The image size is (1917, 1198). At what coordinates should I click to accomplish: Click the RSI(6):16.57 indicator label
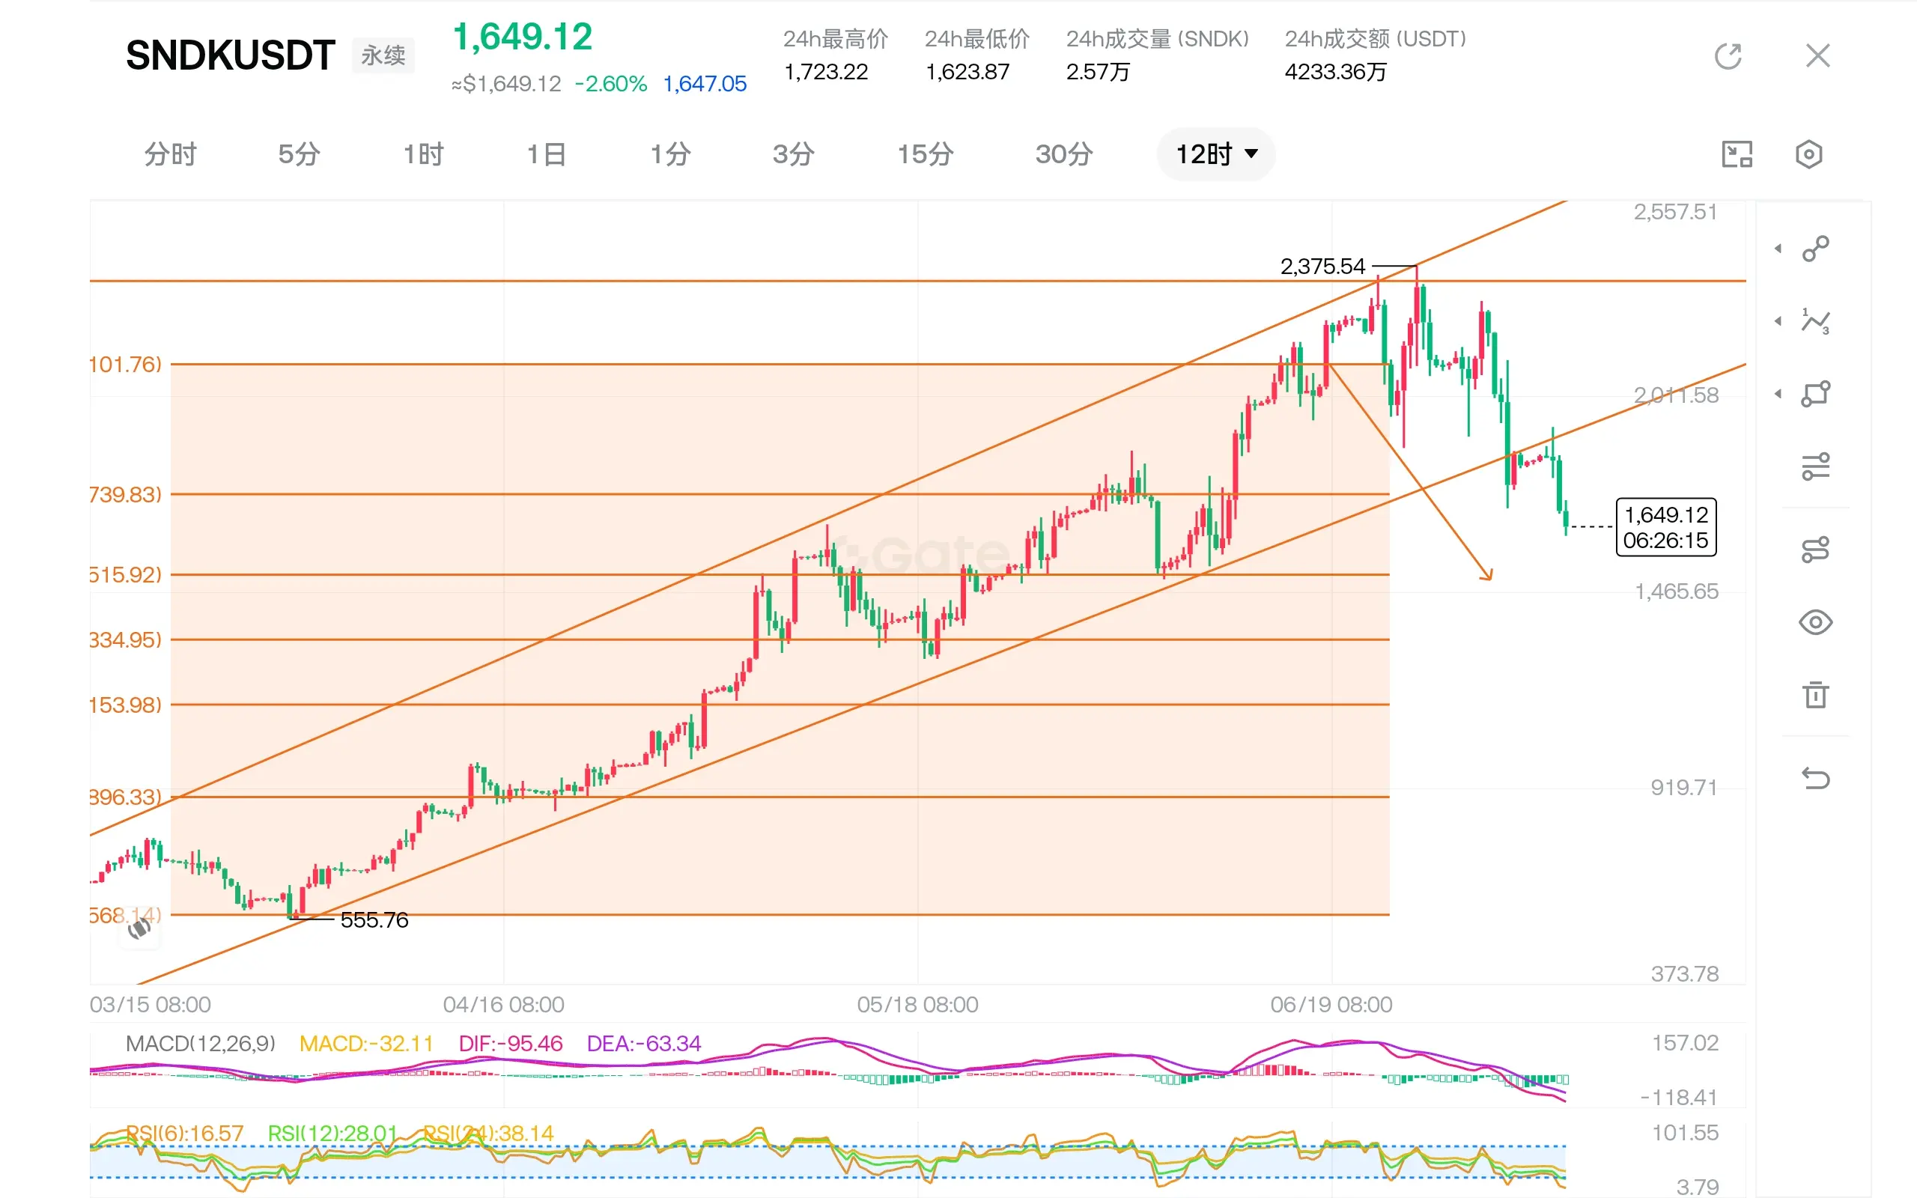tap(184, 1133)
